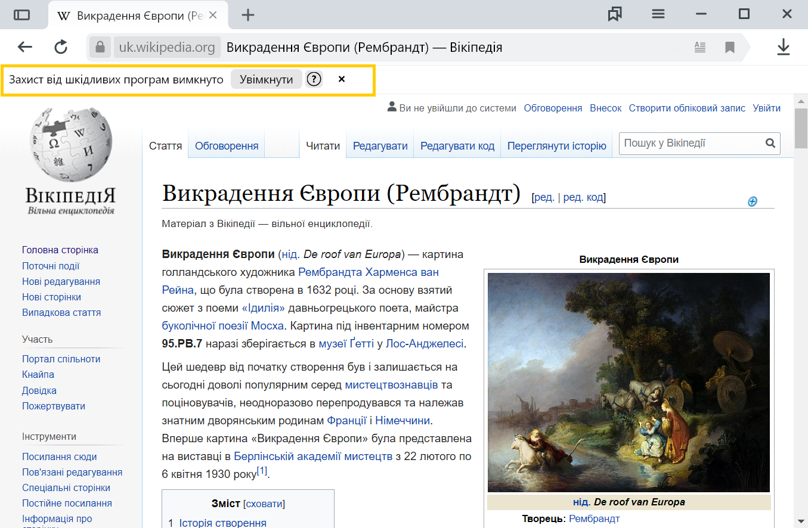This screenshot has width=808, height=528.
Task: Open the Rembrandt painting thumbnail in the infobox
Action: point(629,383)
